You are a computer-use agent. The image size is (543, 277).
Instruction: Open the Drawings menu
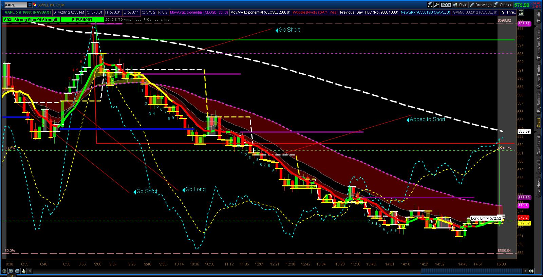[x=481, y=5]
